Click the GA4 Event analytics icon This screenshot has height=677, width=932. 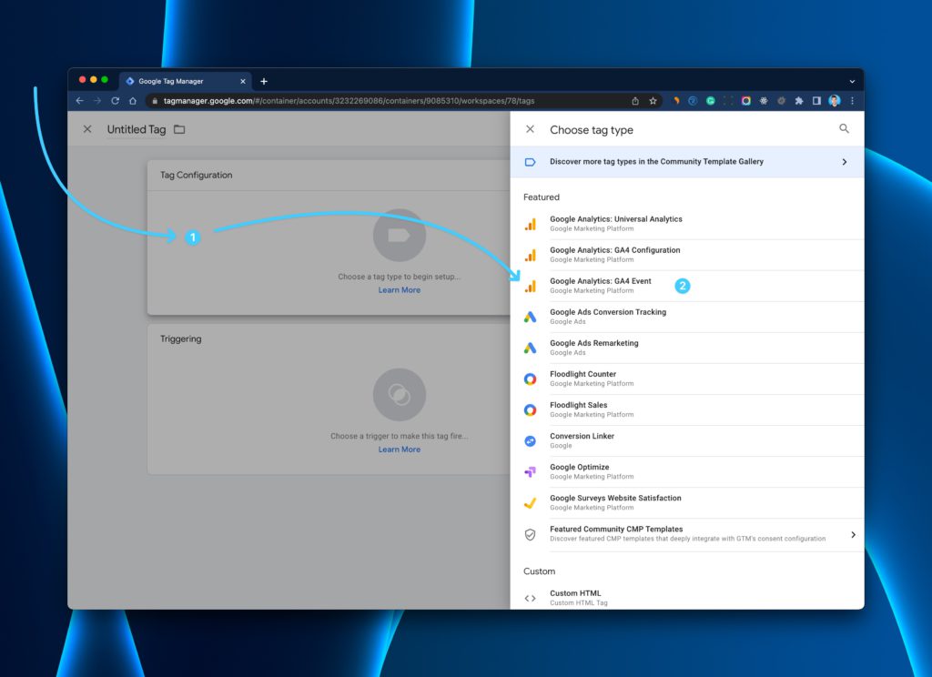(531, 286)
